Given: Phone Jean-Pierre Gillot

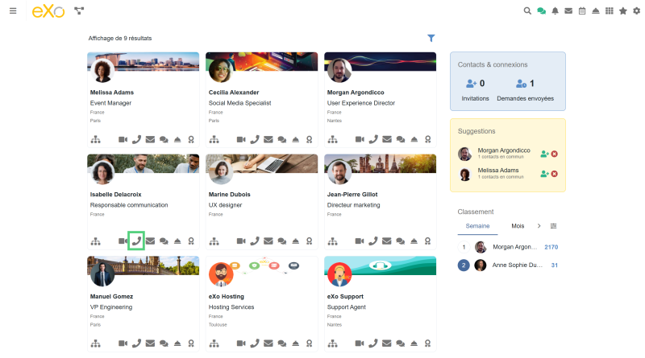Looking at the screenshot, I should 373,241.
